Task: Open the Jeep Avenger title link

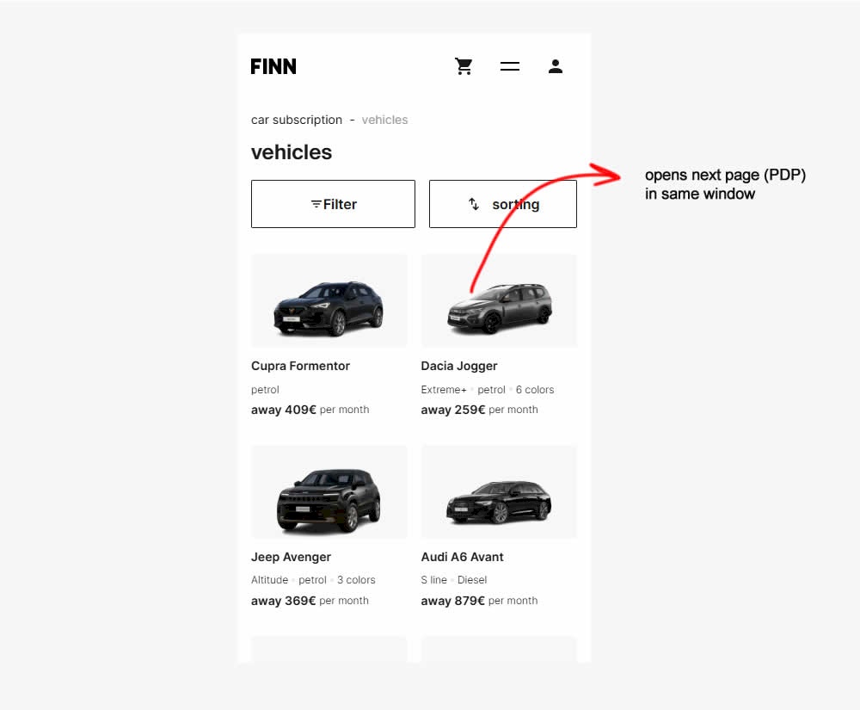Action: [291, 557]
